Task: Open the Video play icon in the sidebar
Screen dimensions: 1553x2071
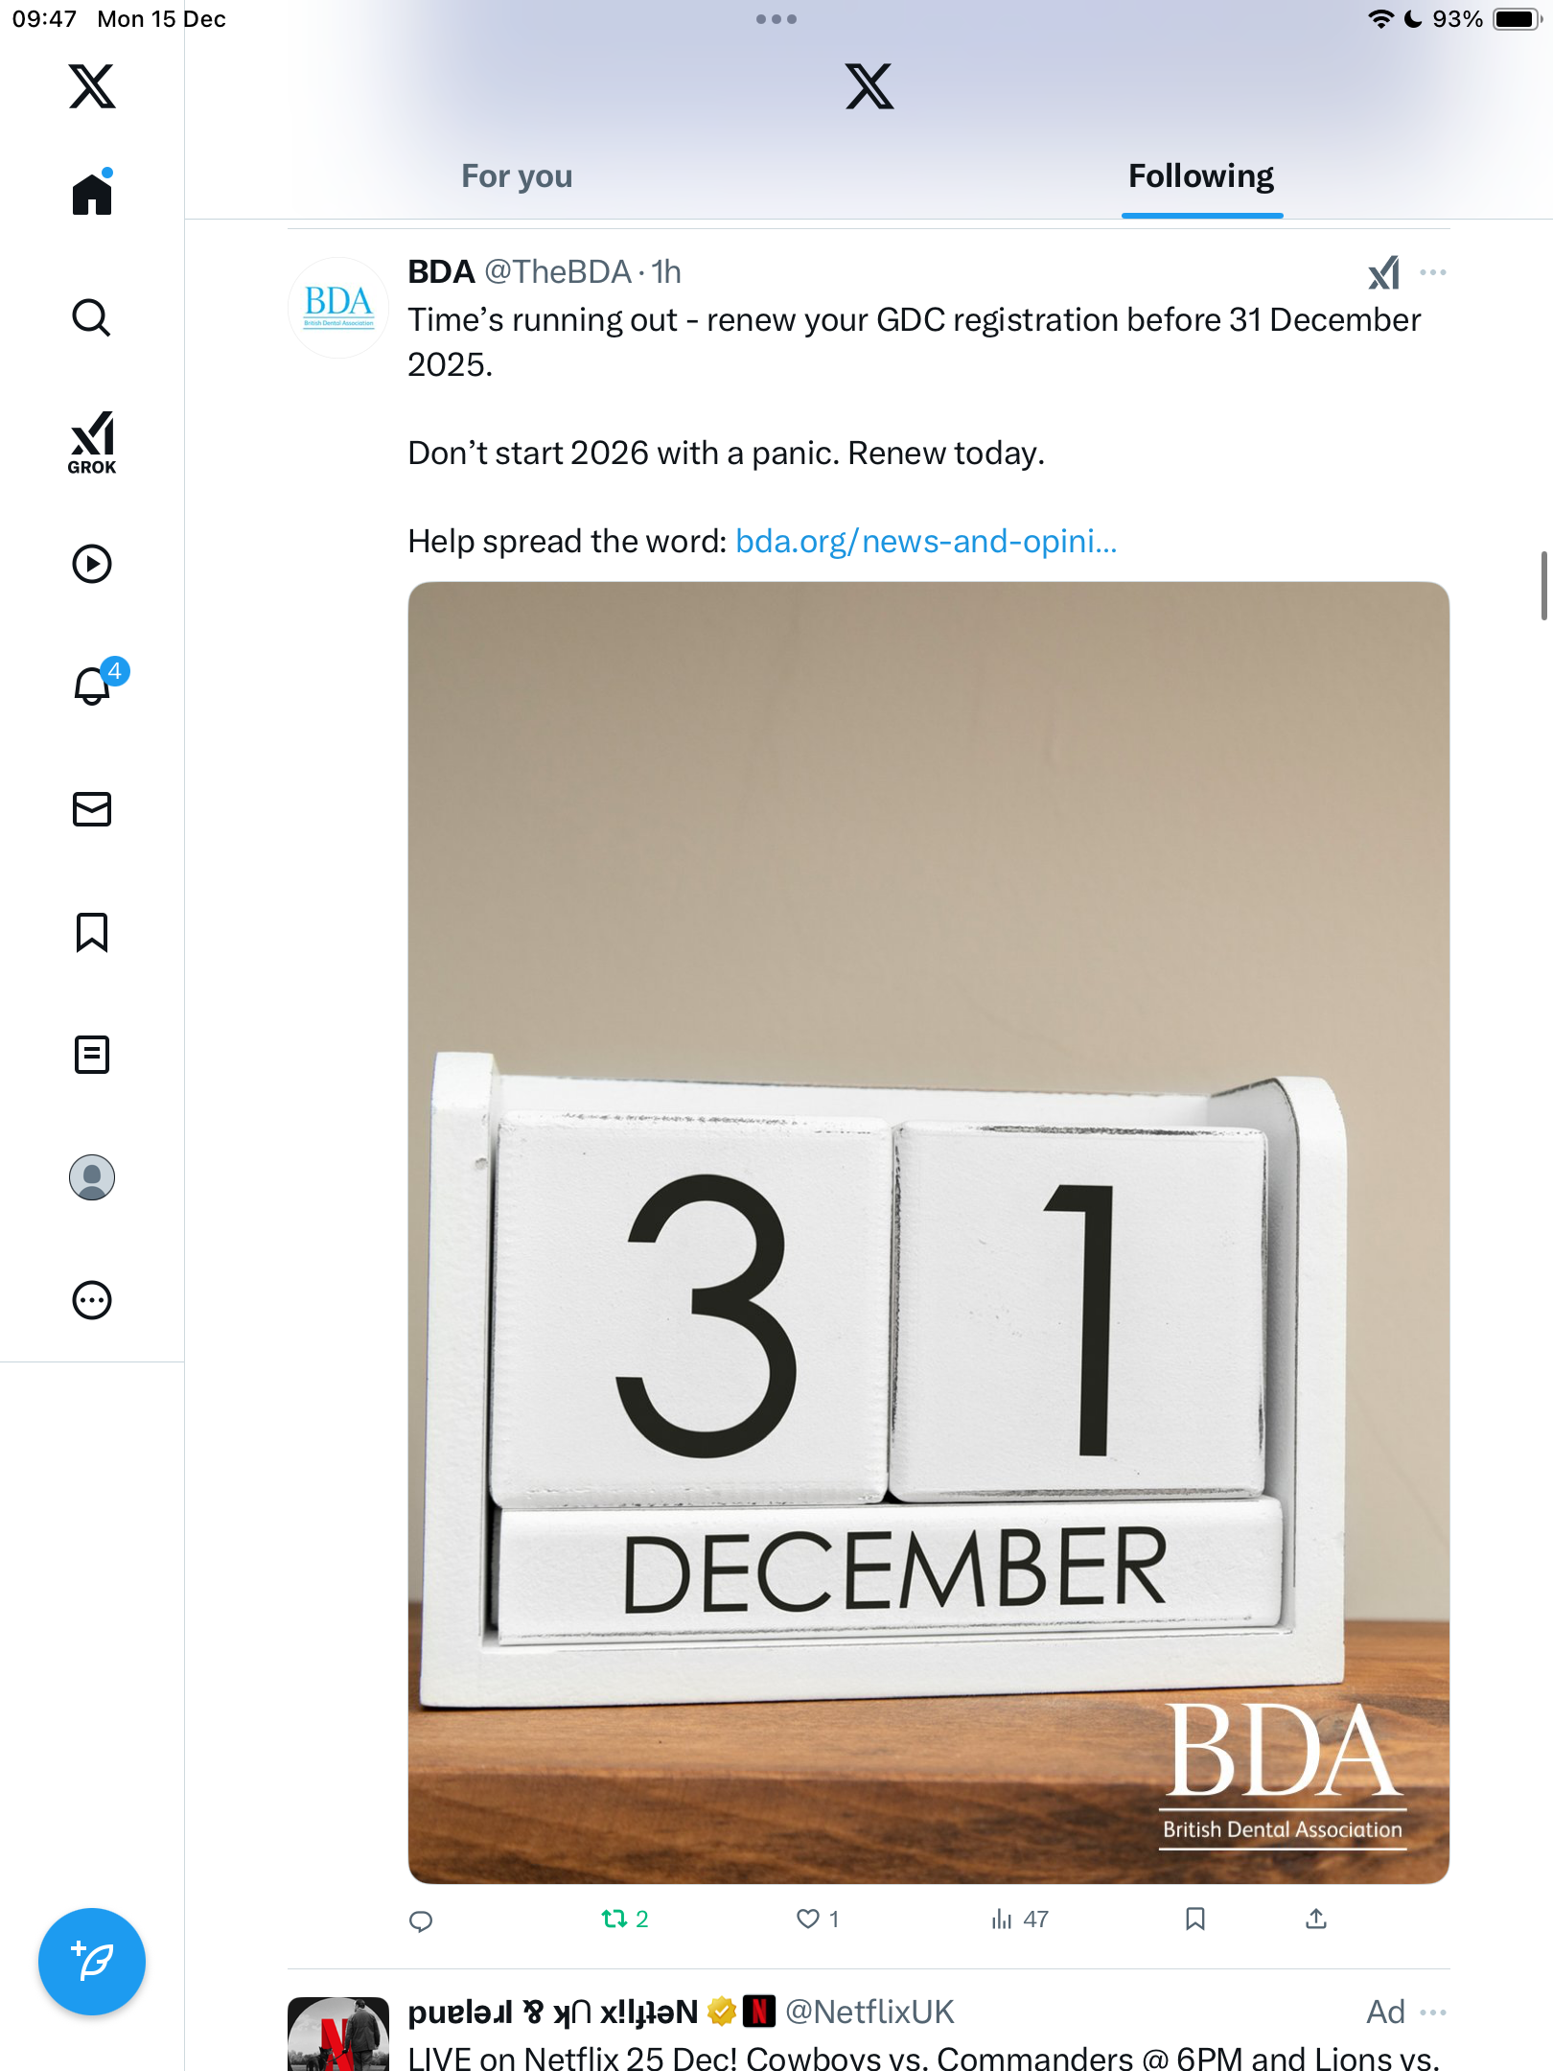Action: 92,564
